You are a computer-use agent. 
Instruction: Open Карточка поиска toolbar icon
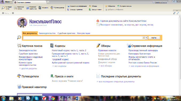(x=19, y=8)
